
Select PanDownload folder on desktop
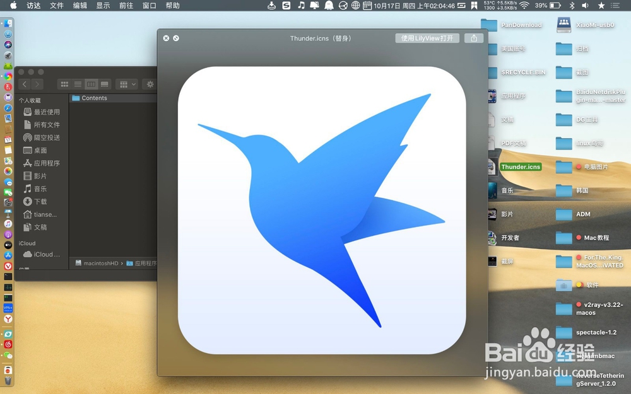pyautogui.click(x=511, y=25)
